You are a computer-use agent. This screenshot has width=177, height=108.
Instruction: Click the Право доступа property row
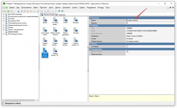(x=132, y=54)
